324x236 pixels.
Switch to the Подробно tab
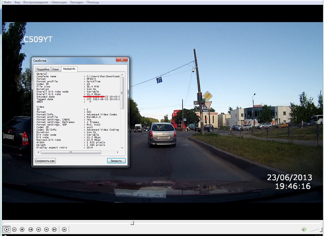(43, 69)
